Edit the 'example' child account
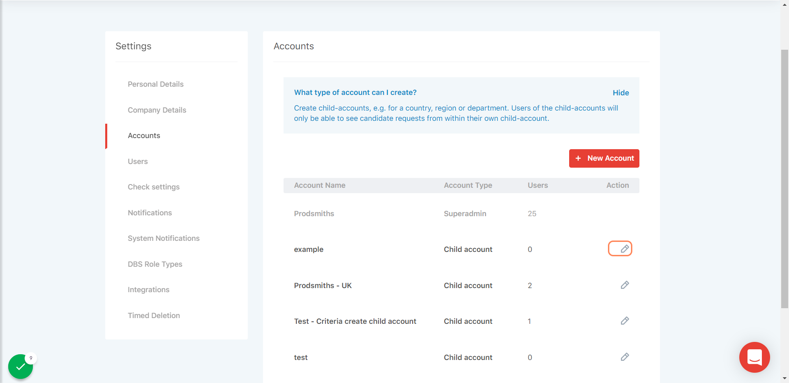Viewport: 789px width, 383px height. click(625, 249)
